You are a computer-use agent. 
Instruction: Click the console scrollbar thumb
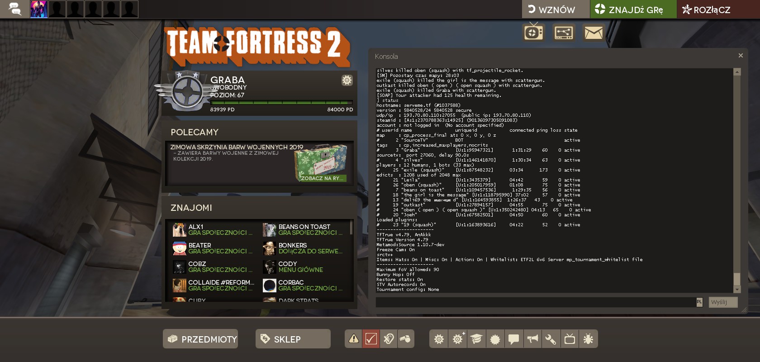click(737, 279)
